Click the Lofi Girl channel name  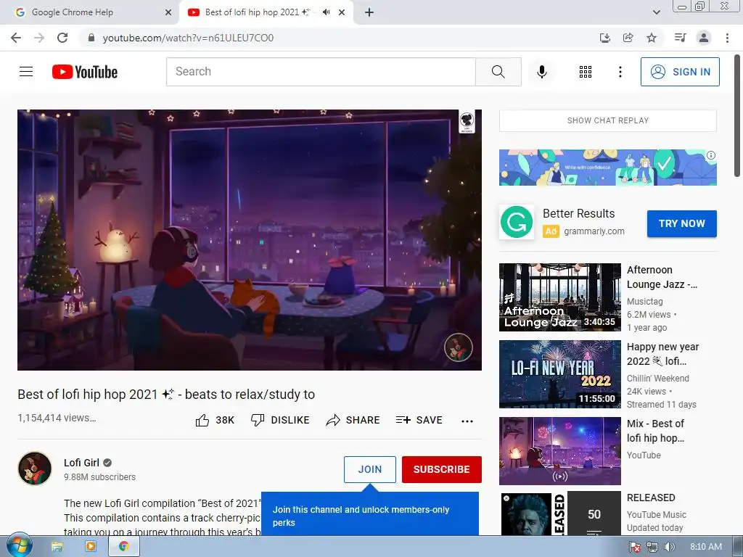point(81,463)
